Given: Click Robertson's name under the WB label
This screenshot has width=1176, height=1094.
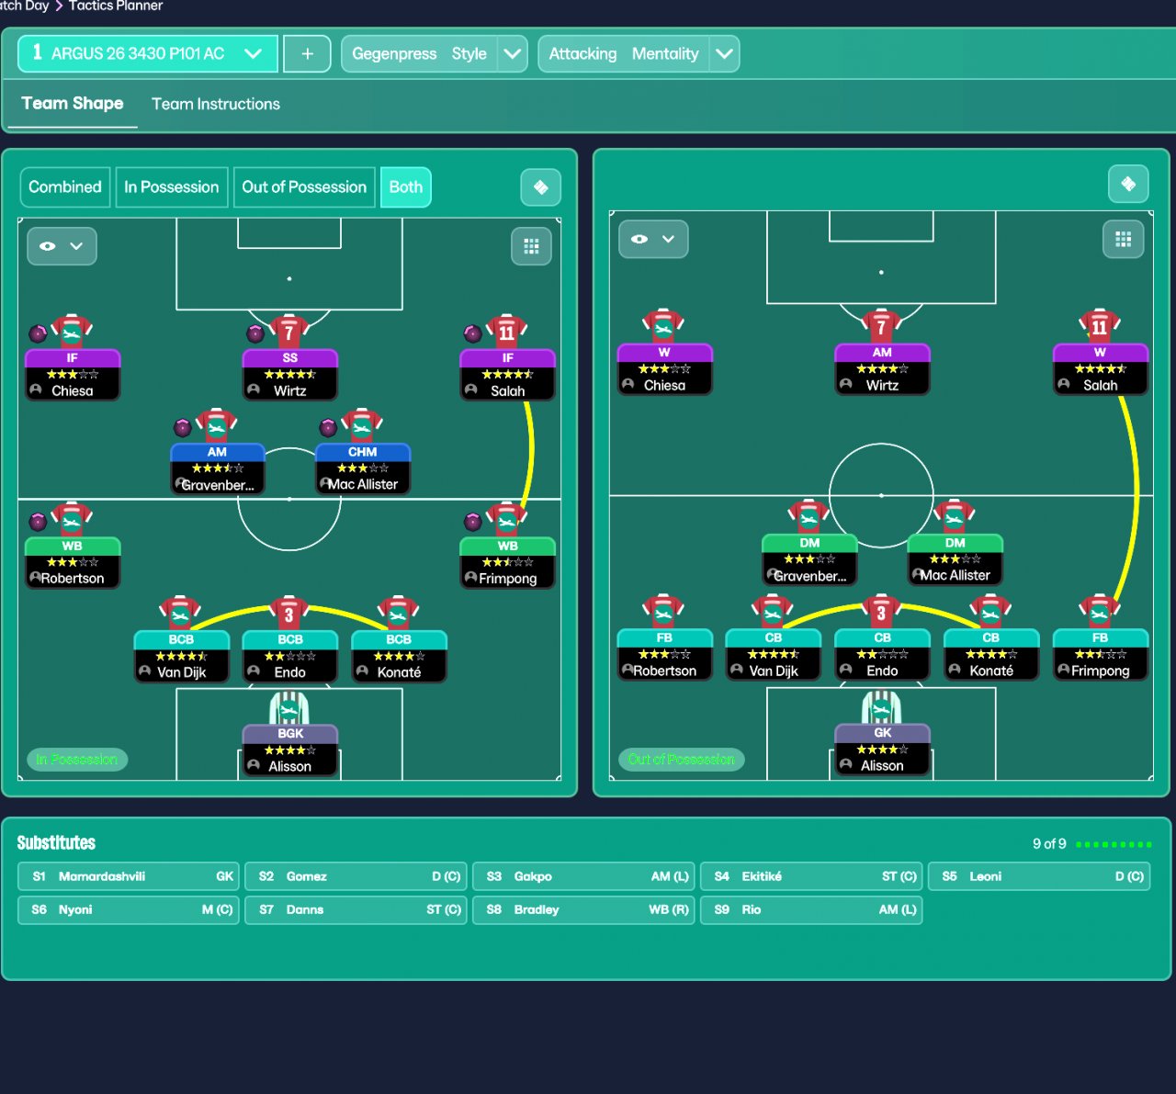Looking at the screenshot, I should 73,579.
